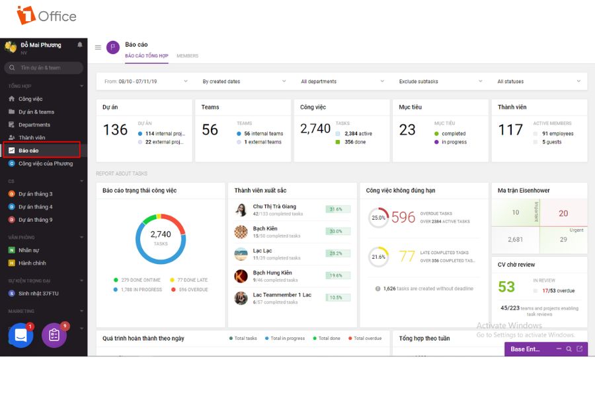
Task: Click the purple flag report icon
Action: (x=112, y=48)
